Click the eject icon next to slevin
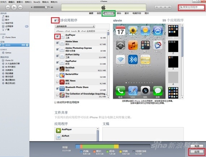Screen dimensions: 206x157 [x=27, y=45]
